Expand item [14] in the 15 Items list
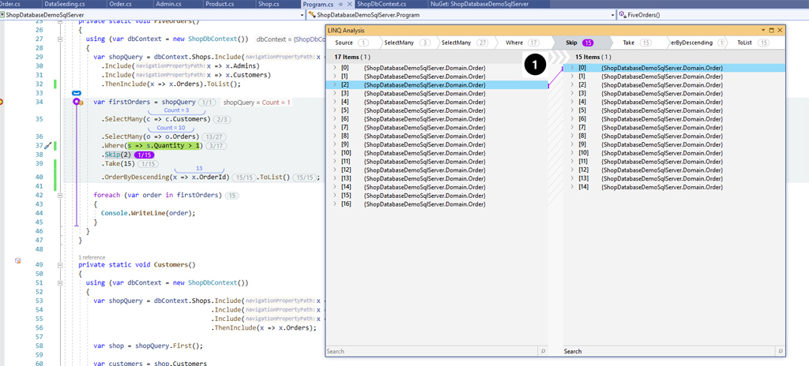Viewport: 809px width, 366px height. (572, 187)
